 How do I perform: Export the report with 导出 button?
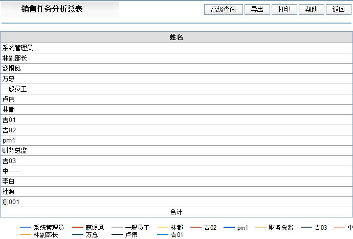point(257,9)
